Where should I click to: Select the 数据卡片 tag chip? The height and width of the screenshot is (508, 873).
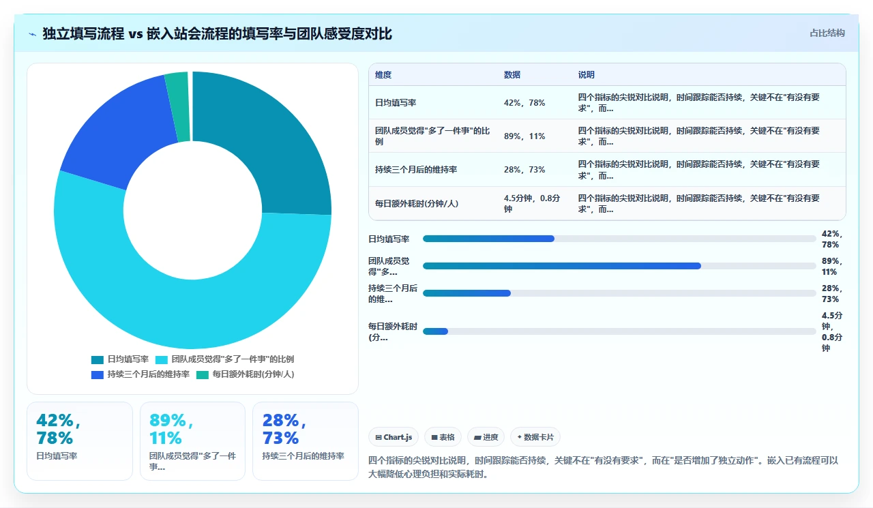coord(535,437)
